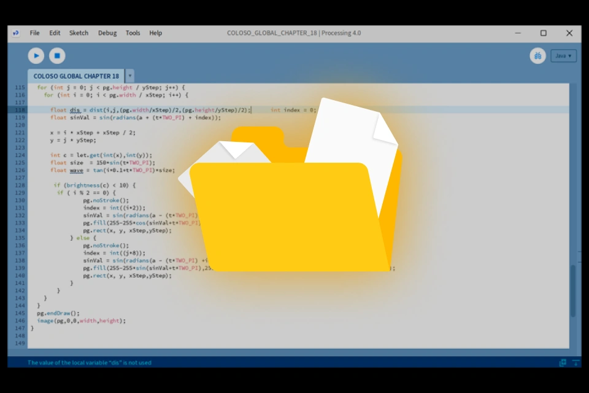Run the sketch with the play button
This screenshot has width=589, height=393.
(36, 56)
